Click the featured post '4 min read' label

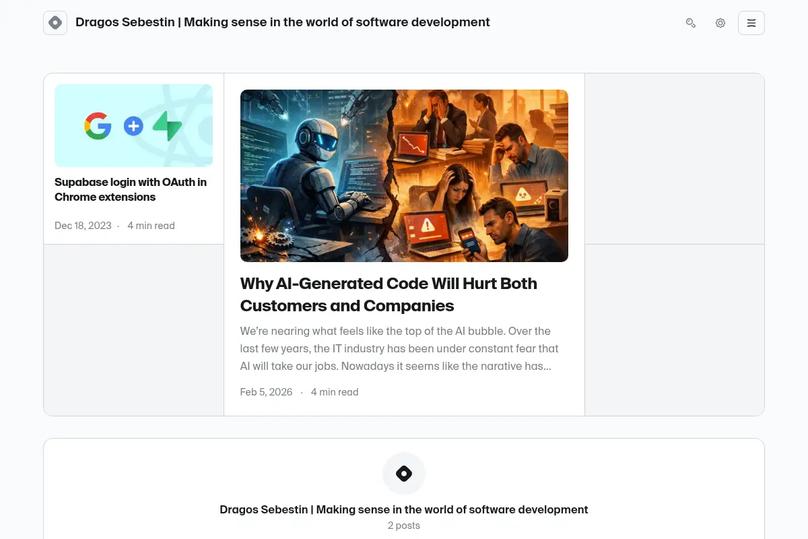point(335,392)
